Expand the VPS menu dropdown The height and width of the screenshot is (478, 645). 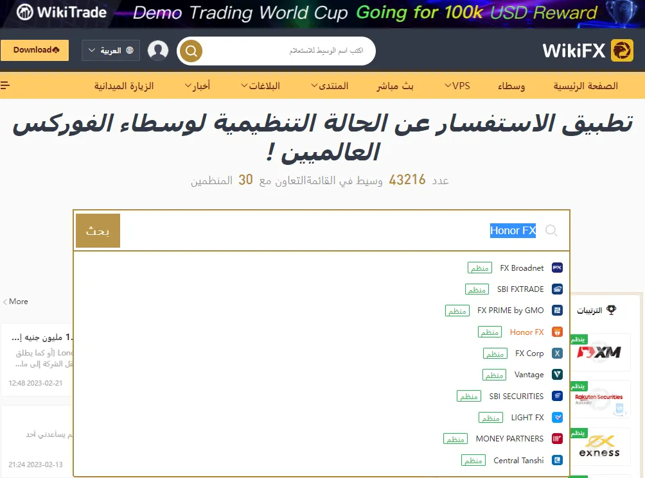[457, 86]
